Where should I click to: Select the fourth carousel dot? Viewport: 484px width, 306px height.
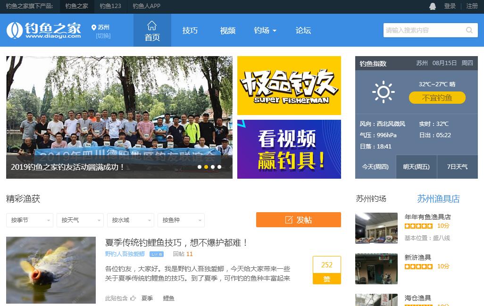[x=219, y=167]
